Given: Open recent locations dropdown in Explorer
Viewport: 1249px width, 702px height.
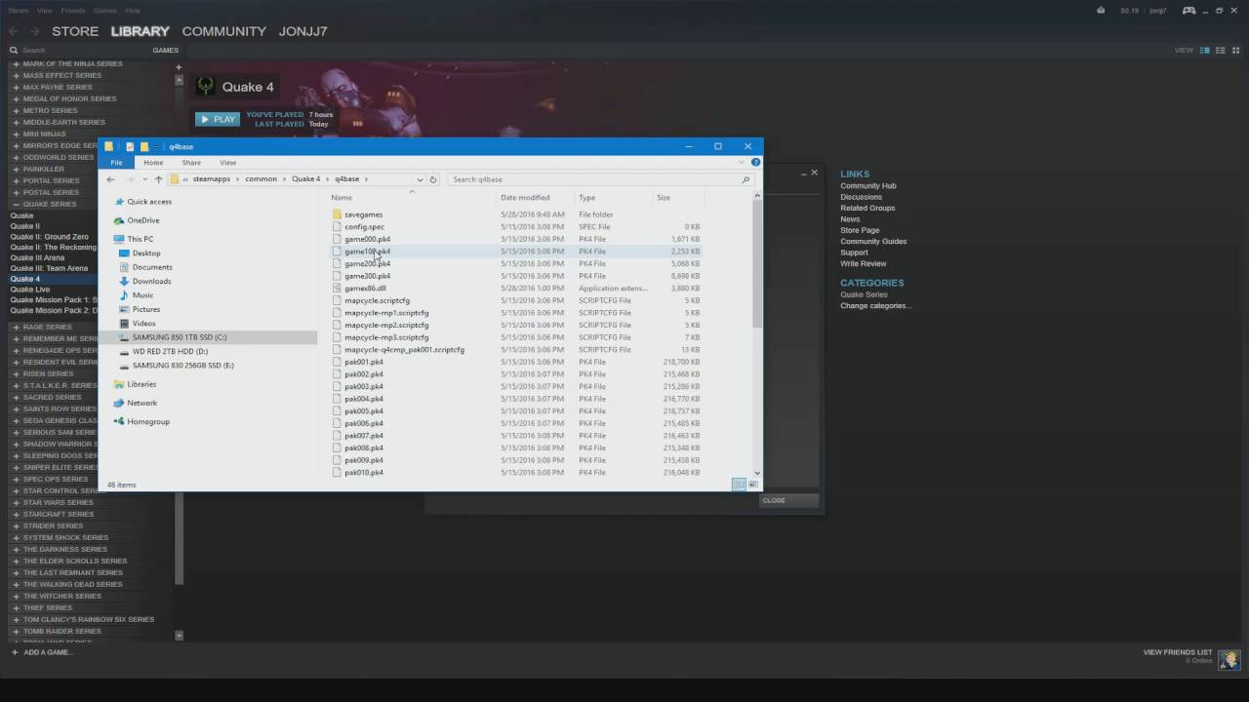Looking at the screenshot, I should tap(144, 179).
